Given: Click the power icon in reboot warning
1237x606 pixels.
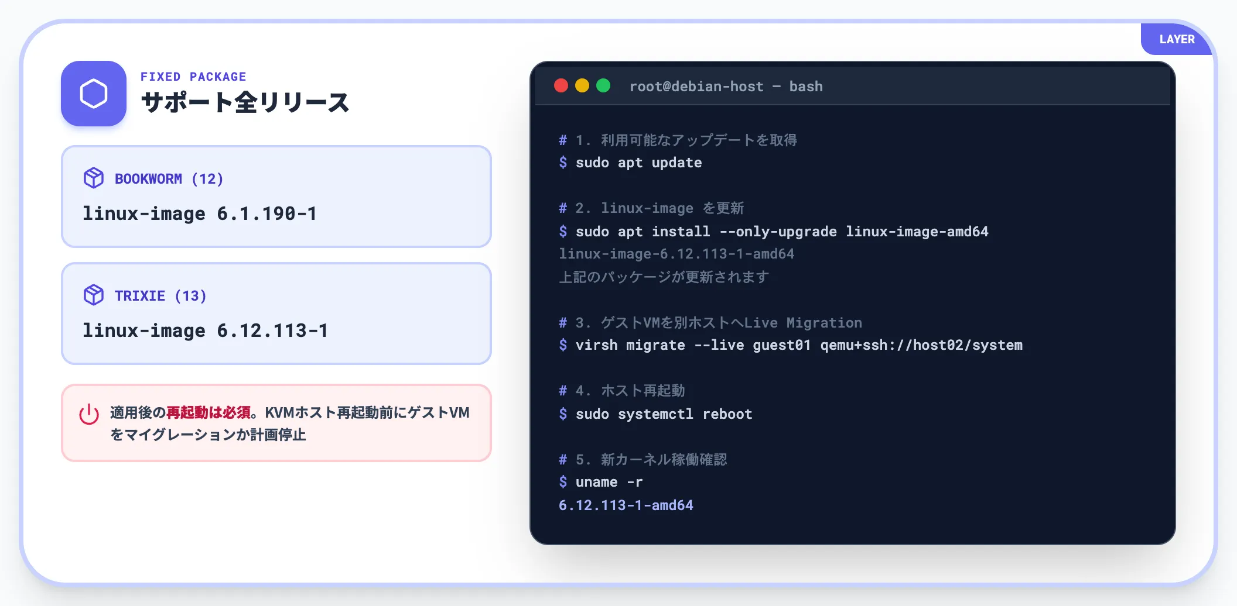Looking at the screenshot, I should click(x=89, y=414).
